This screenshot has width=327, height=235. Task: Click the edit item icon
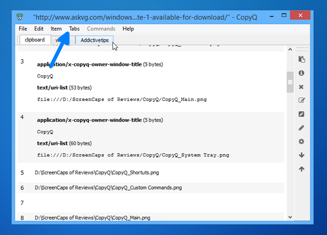301,101
